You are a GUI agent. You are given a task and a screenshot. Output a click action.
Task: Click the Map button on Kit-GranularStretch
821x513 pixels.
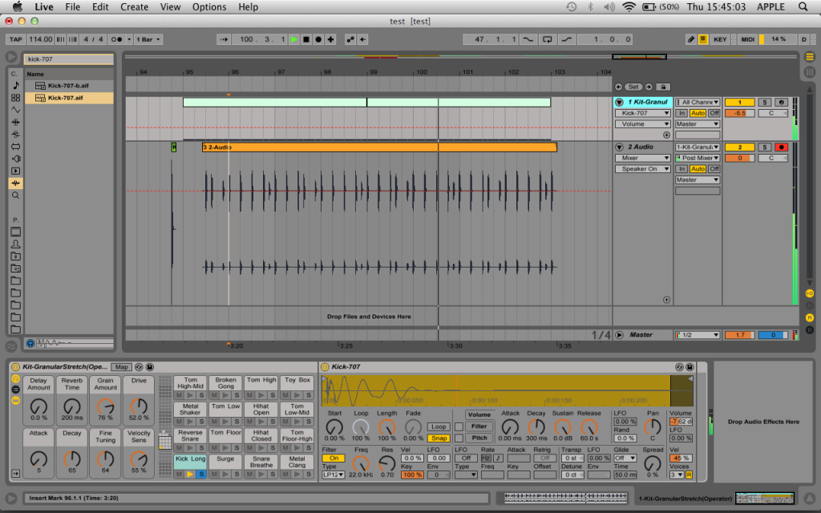point(122,367)
